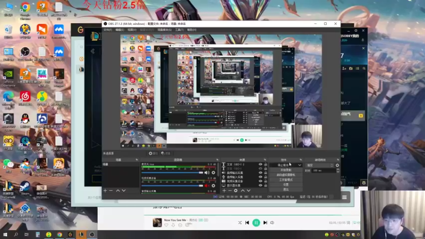Open mixer settings gear for the microphone channel
This screenshot has width=425, height=239.
point(214,173)
